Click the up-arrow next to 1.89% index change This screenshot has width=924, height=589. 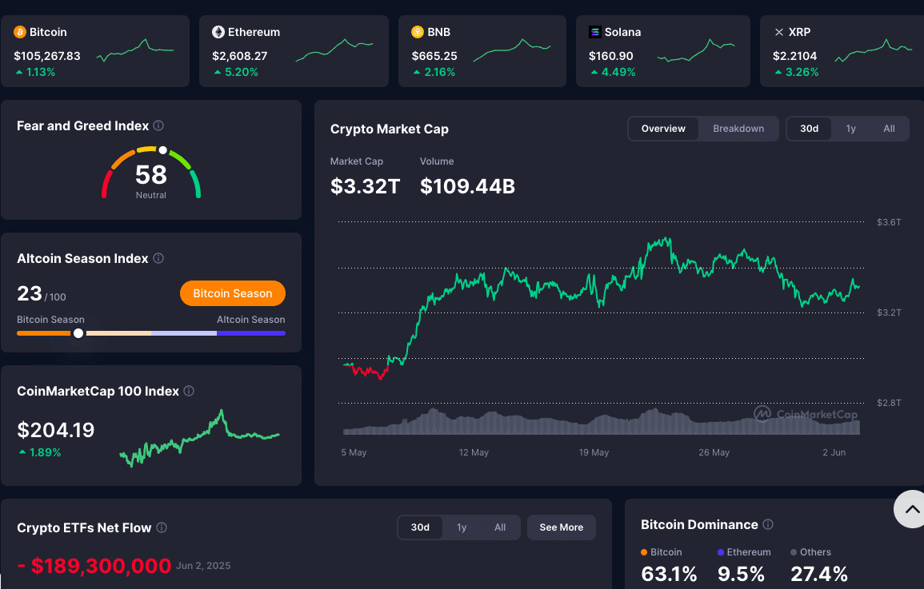[22, 452]
